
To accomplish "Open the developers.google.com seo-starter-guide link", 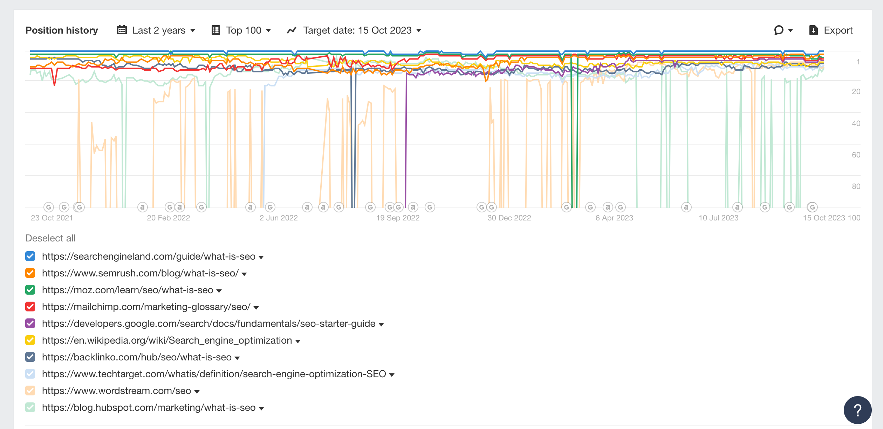I will click(x=209, y=323).
